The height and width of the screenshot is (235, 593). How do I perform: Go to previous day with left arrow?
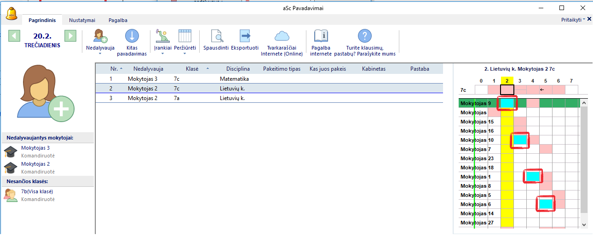tap(14, 36)
